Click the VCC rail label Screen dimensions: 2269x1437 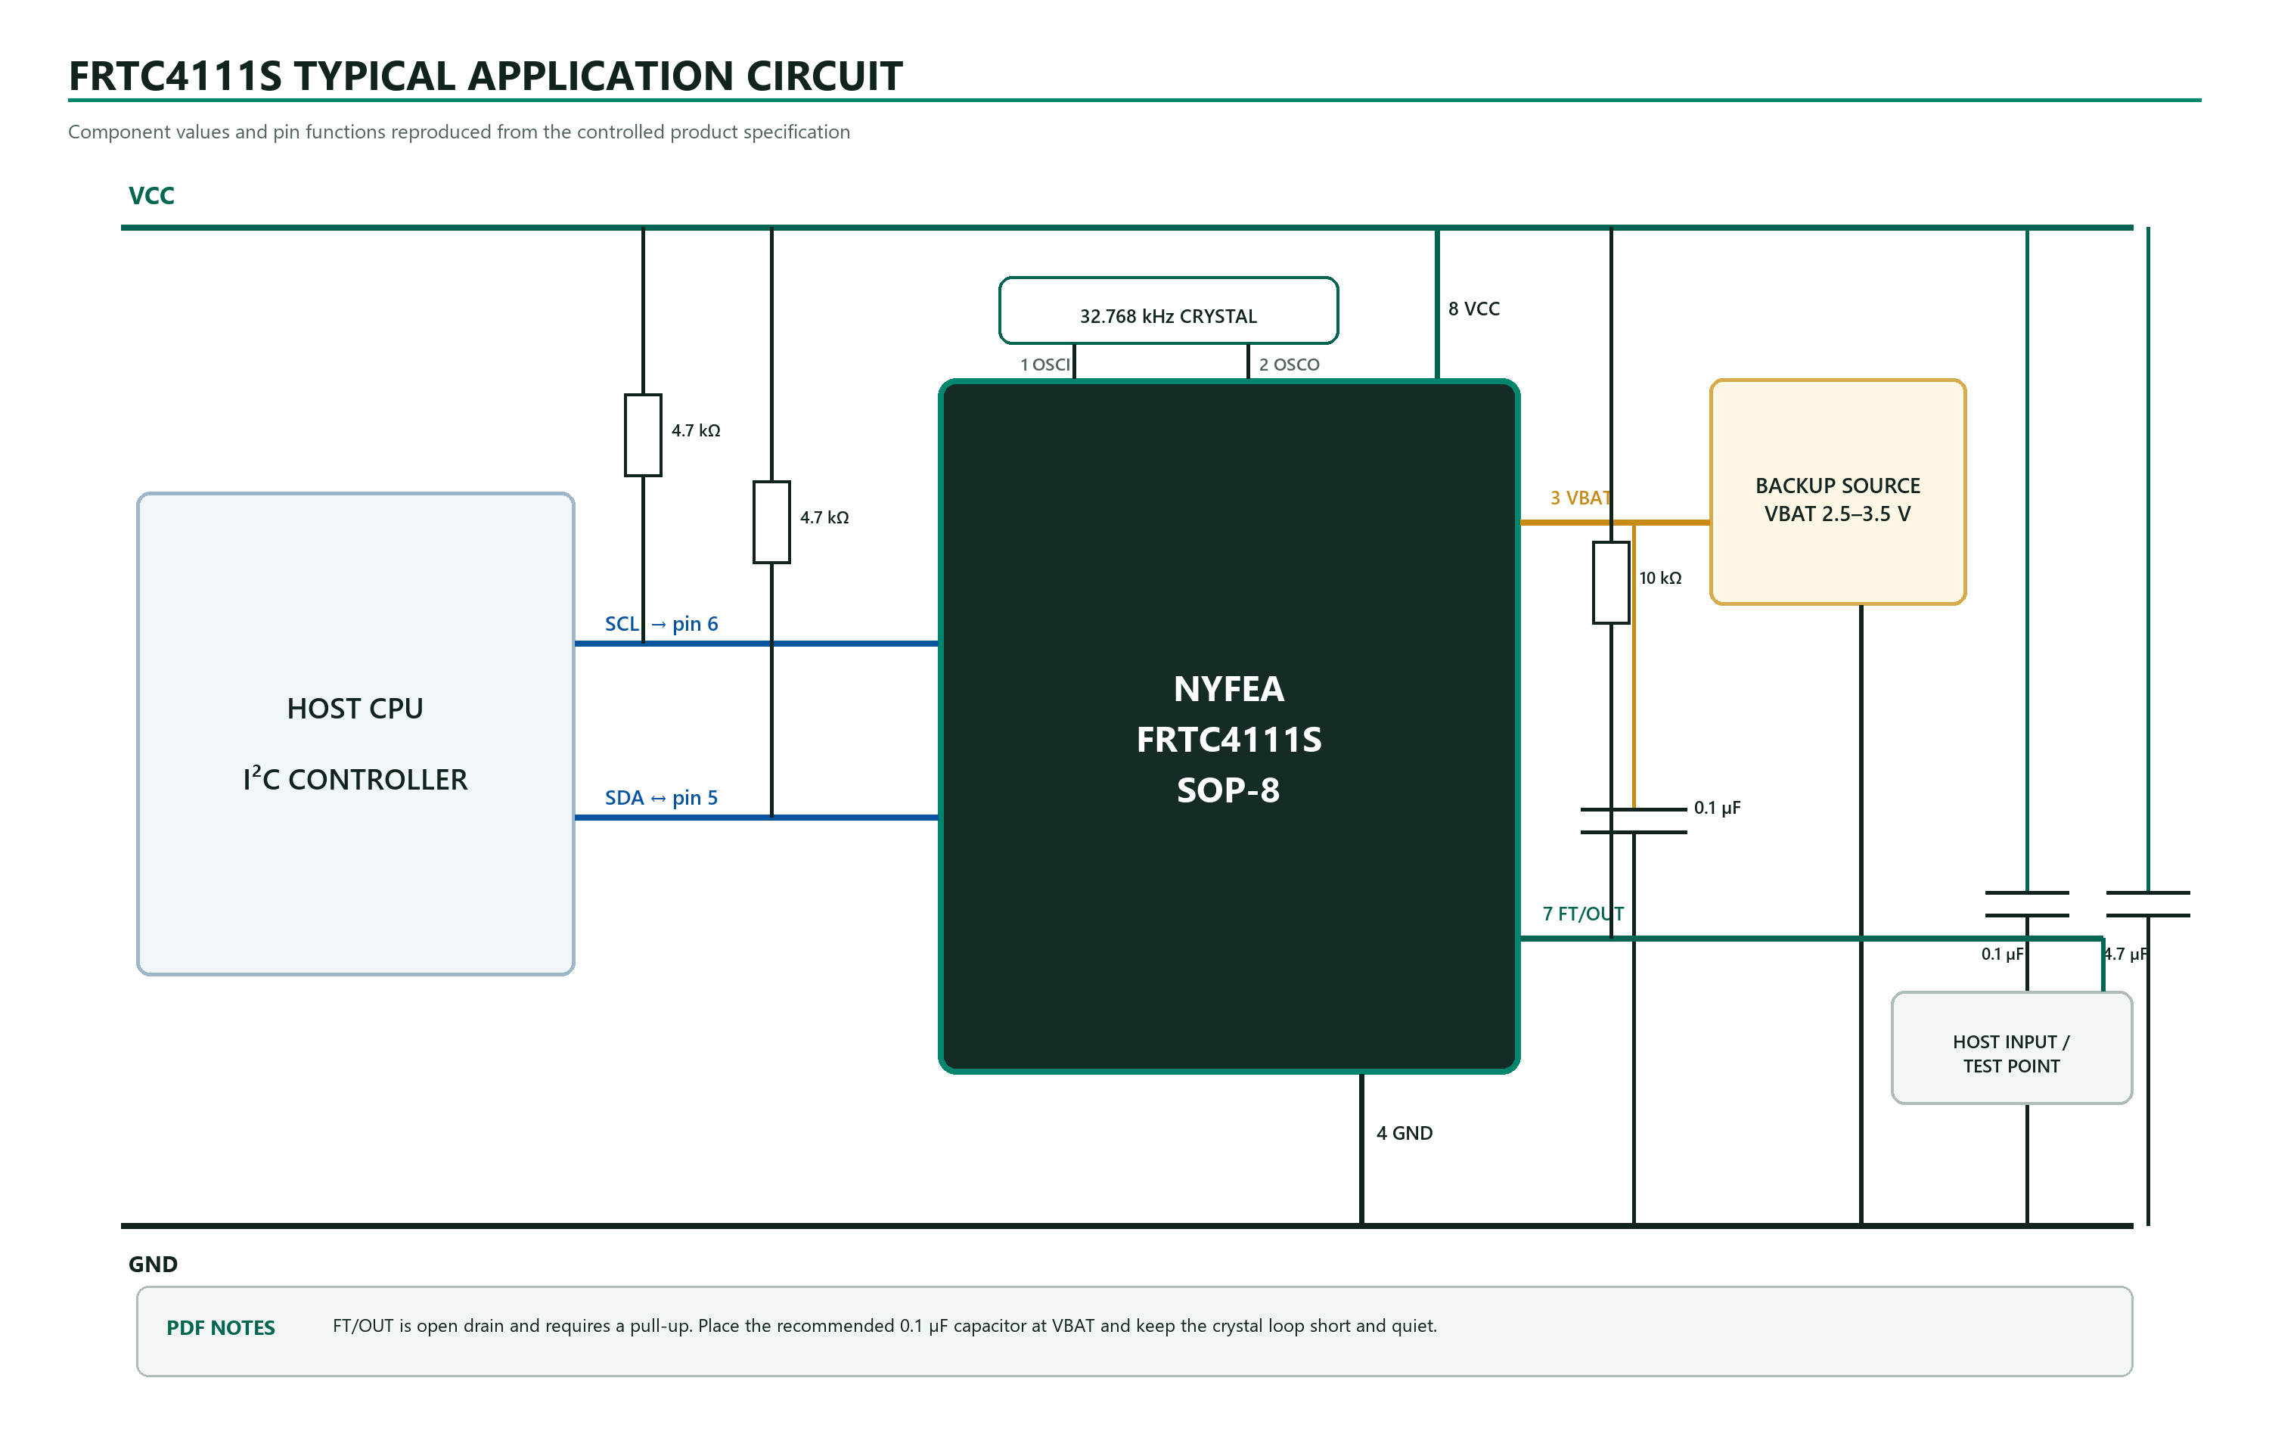152,196
